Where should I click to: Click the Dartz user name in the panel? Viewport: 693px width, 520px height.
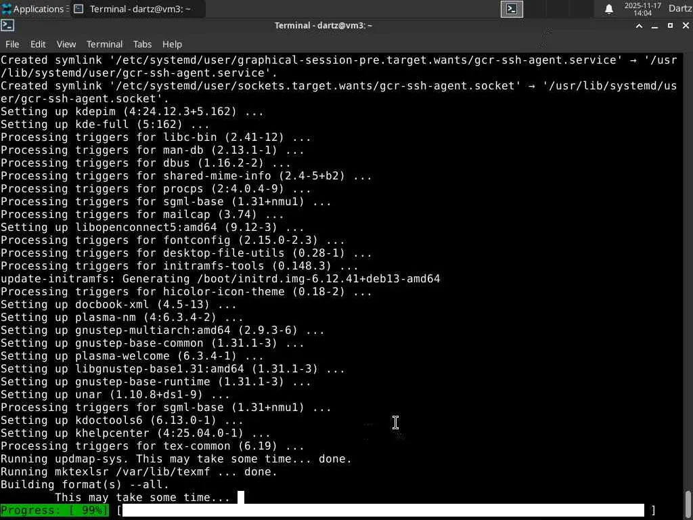point(680,9)
